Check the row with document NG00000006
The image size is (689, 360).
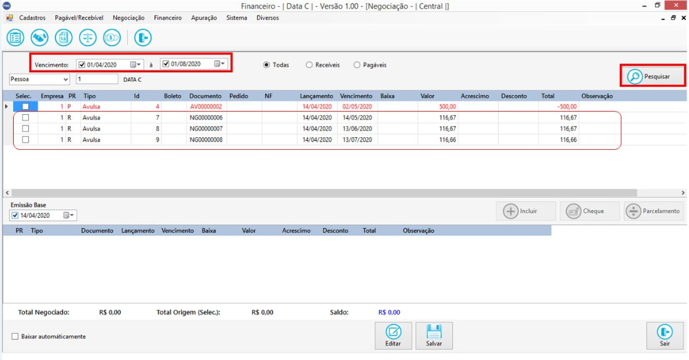click(26, 118)
